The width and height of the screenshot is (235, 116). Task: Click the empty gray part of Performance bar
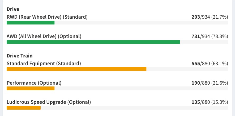tap(141, 88)
